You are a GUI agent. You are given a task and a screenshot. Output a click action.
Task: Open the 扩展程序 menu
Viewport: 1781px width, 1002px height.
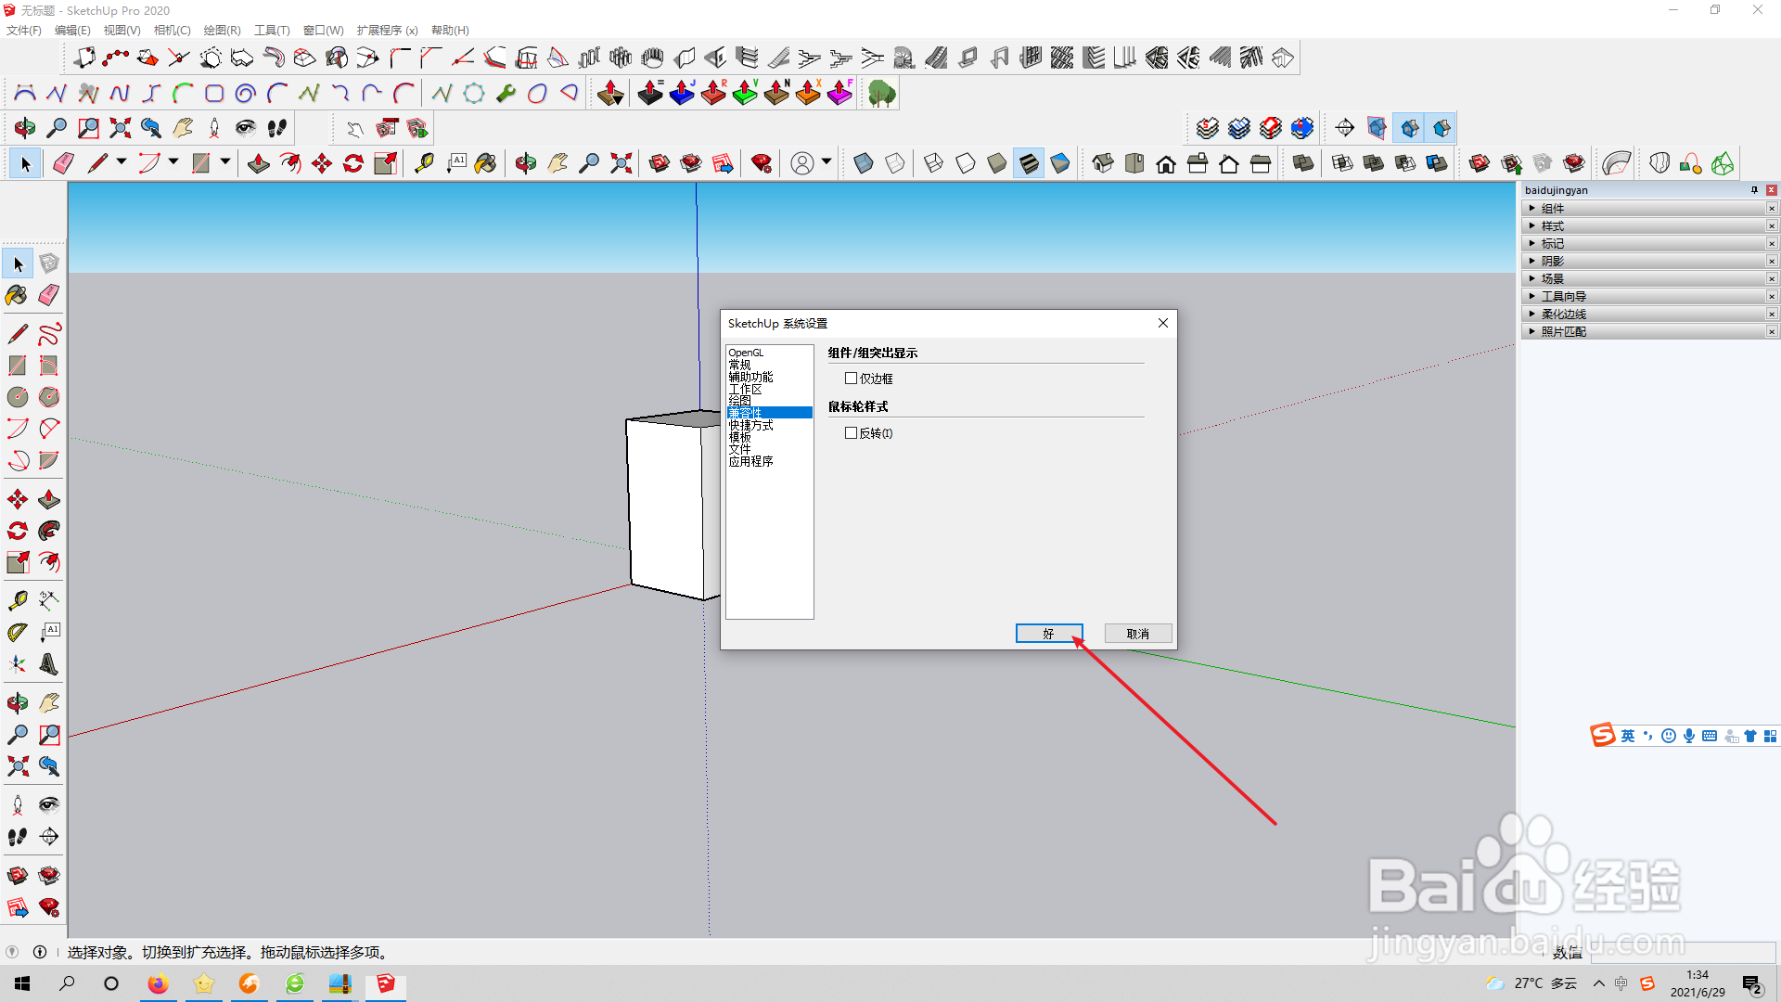tap(386, 30)
